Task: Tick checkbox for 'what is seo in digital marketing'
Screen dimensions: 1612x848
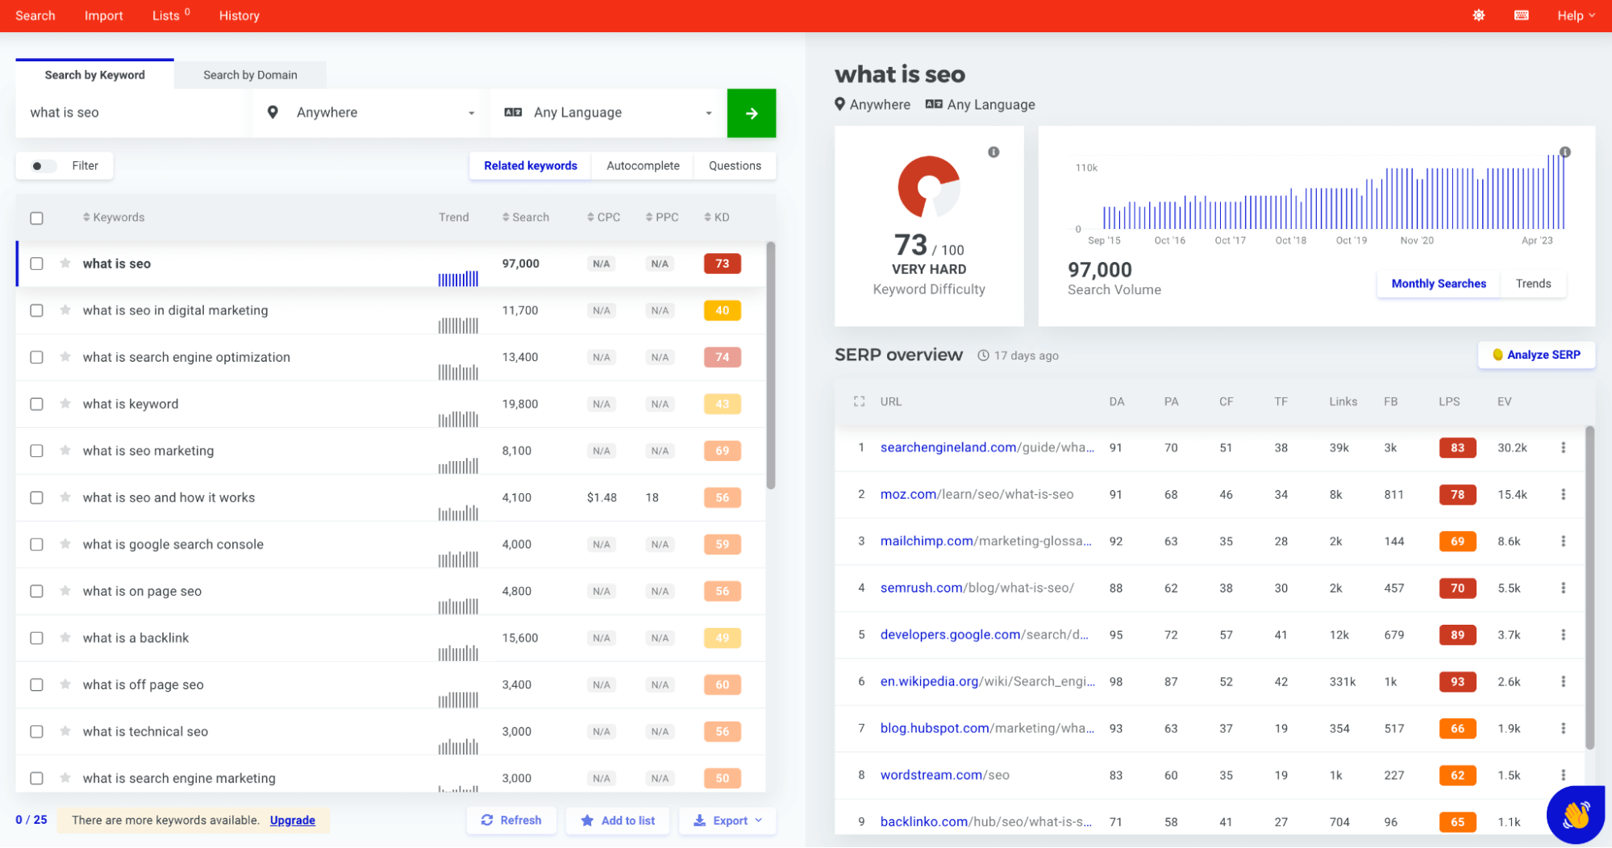Action: pos(36,310)
